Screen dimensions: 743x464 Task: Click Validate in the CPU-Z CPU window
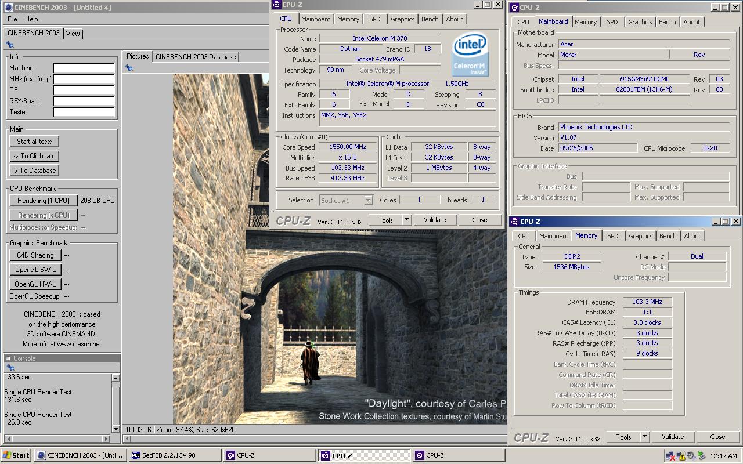coord(435,220)
